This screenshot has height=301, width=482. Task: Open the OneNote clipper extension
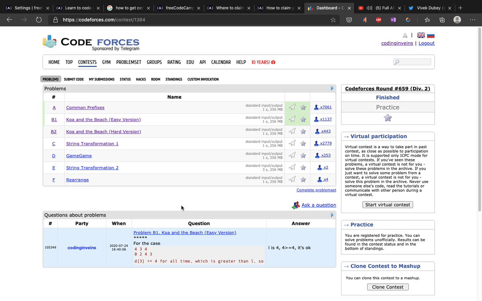click(x=393, y=20)
